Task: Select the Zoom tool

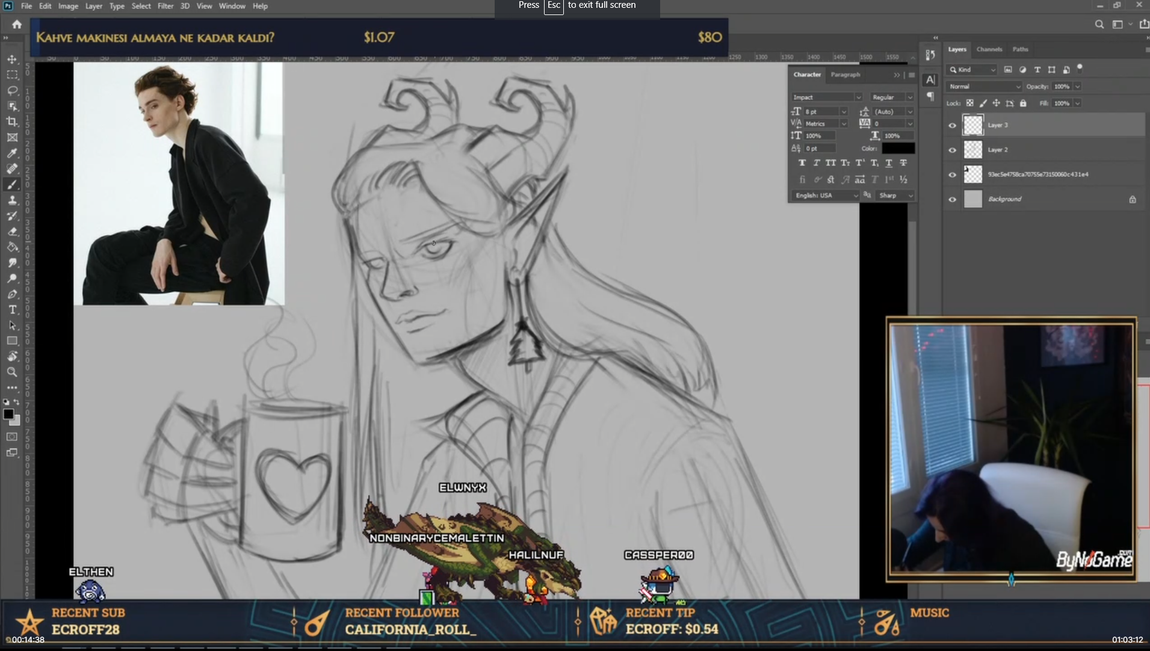Action: tap(12, 372)
